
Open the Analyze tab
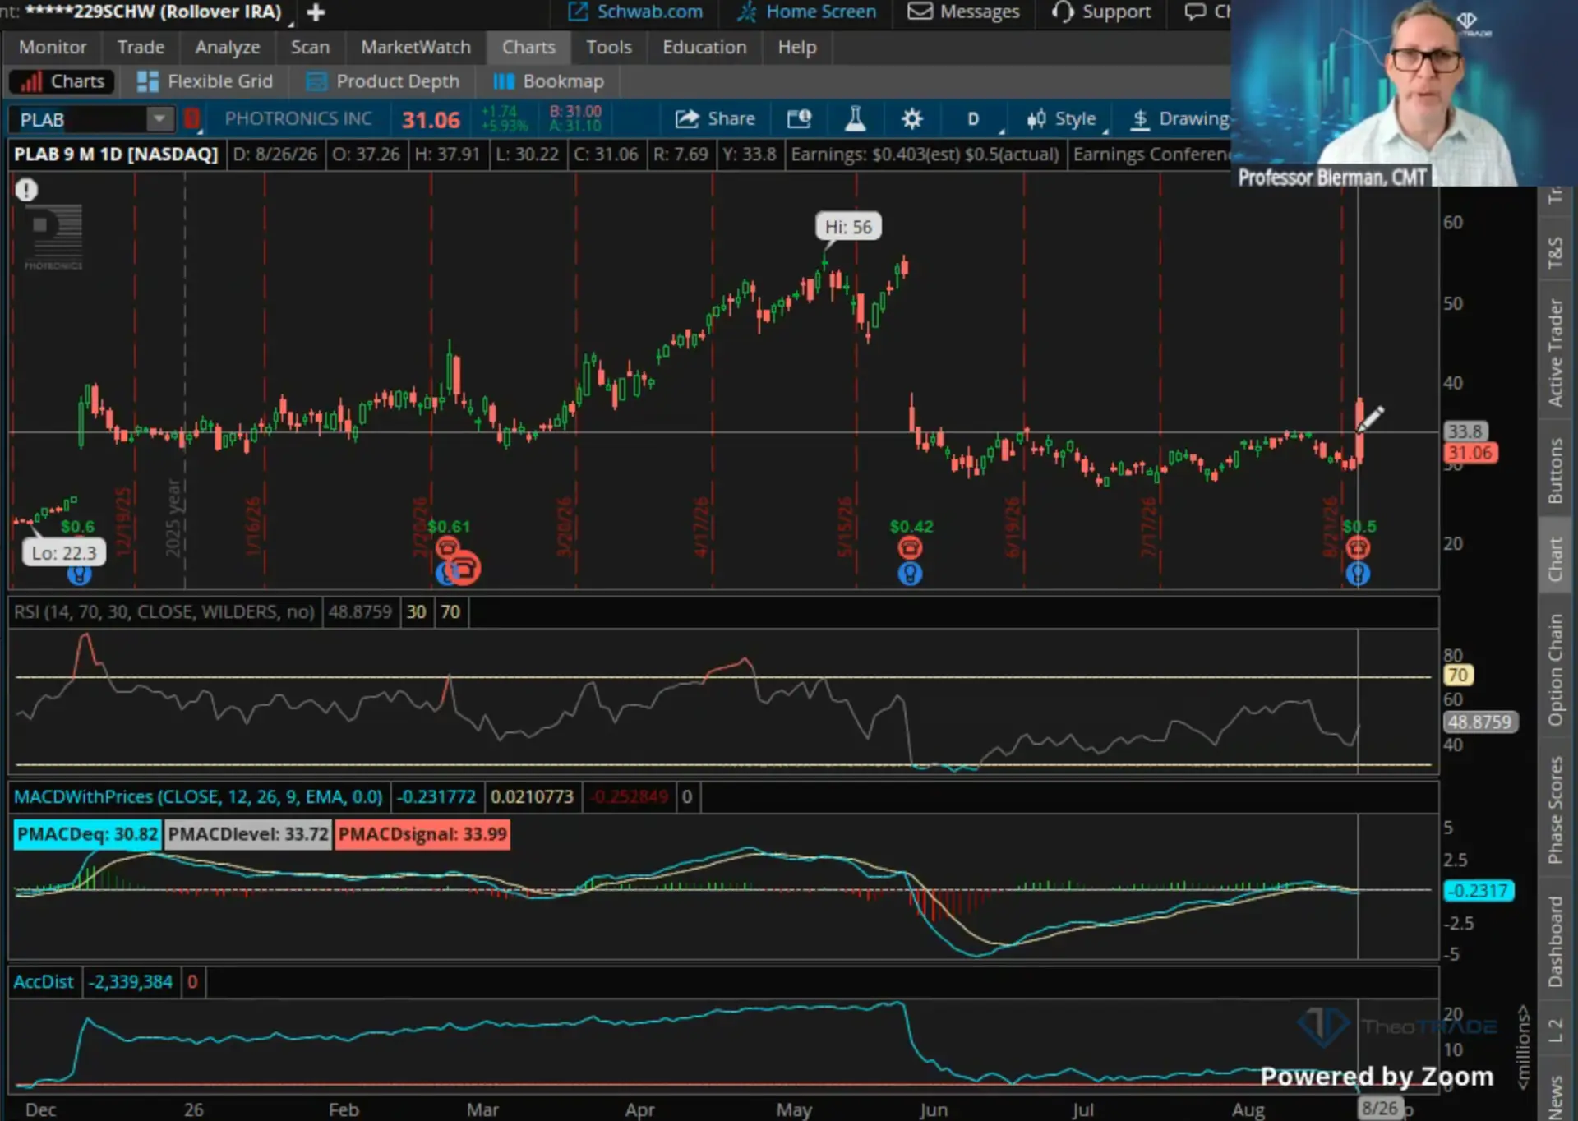pyautogui.click(x=228, y=48)
